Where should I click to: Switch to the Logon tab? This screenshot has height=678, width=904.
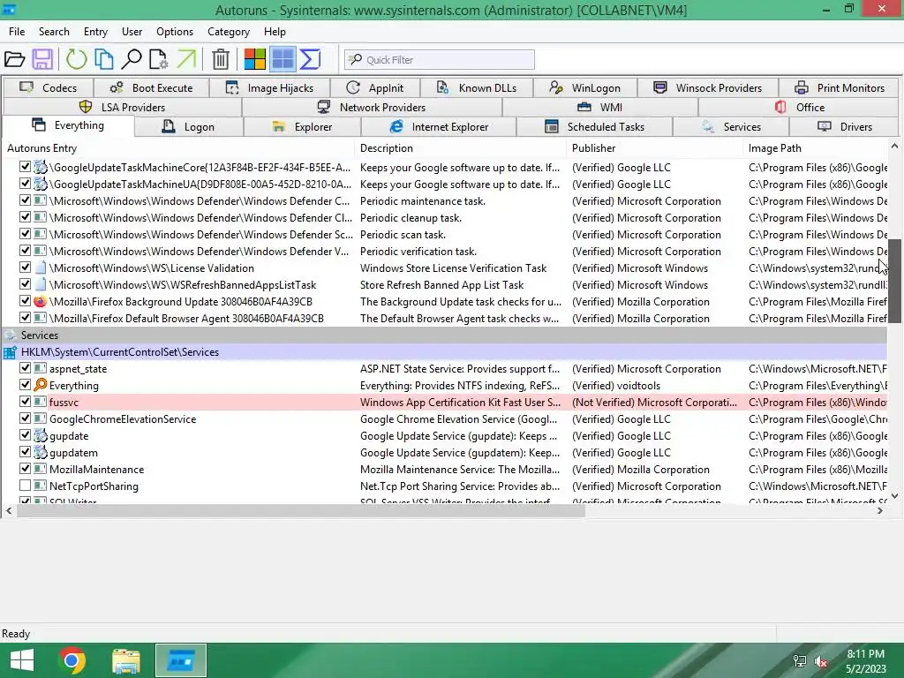(x=189, y=127)
